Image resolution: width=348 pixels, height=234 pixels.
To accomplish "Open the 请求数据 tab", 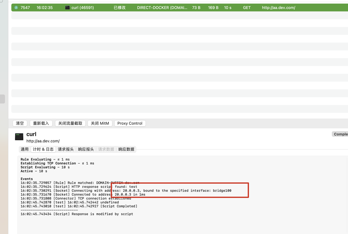I will 106,149.
